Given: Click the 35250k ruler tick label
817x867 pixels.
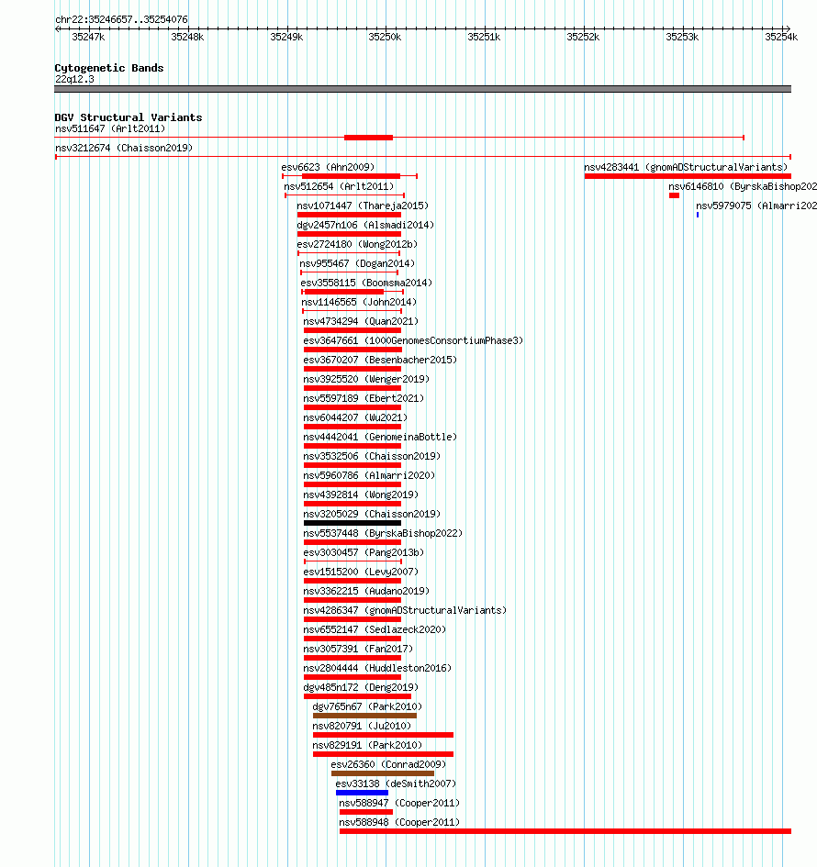Looking at the screenshot, I should (x=385, y=37).
